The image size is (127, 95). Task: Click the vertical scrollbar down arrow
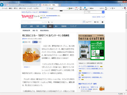tap(126, 90)
